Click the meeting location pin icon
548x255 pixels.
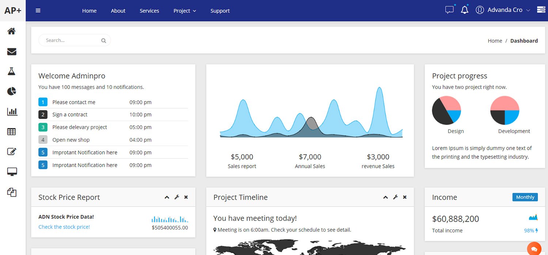(215, 230)
